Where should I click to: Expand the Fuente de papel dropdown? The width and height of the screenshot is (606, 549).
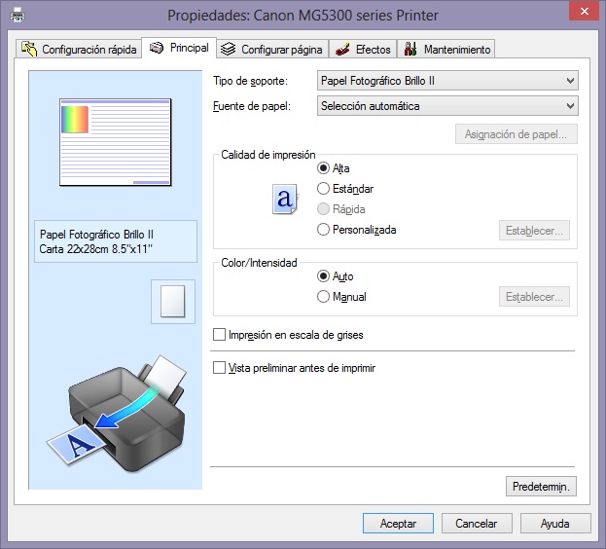[447, 106]
